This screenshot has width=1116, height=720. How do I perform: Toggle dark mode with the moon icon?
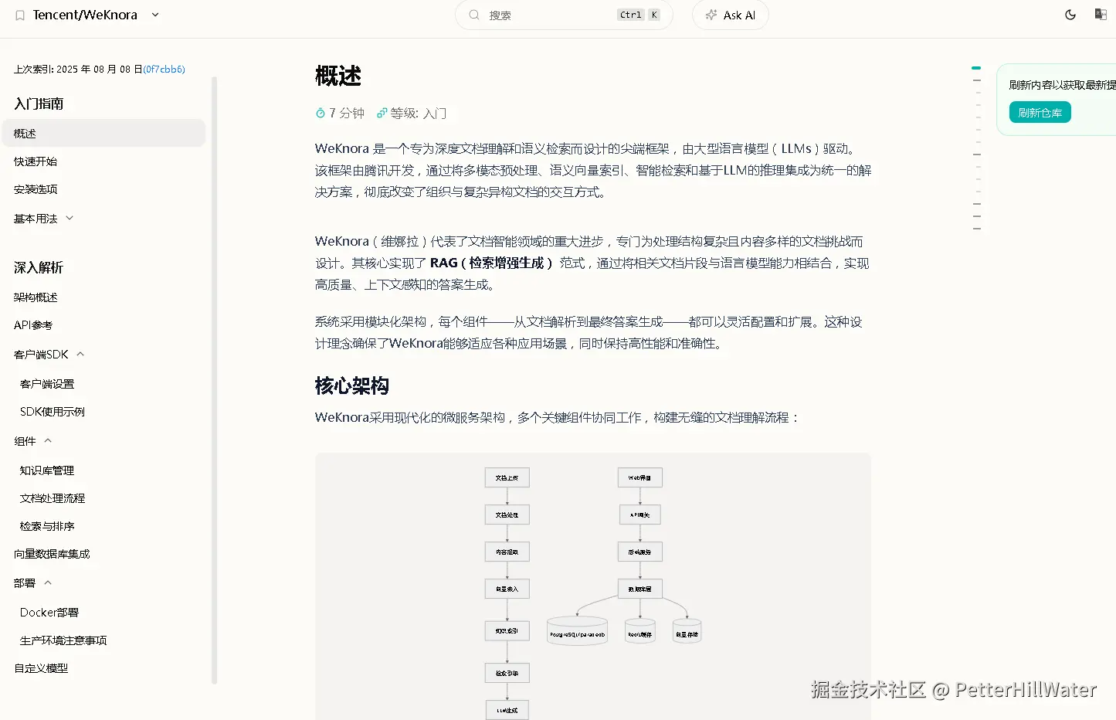click(x=1070, y=15)
